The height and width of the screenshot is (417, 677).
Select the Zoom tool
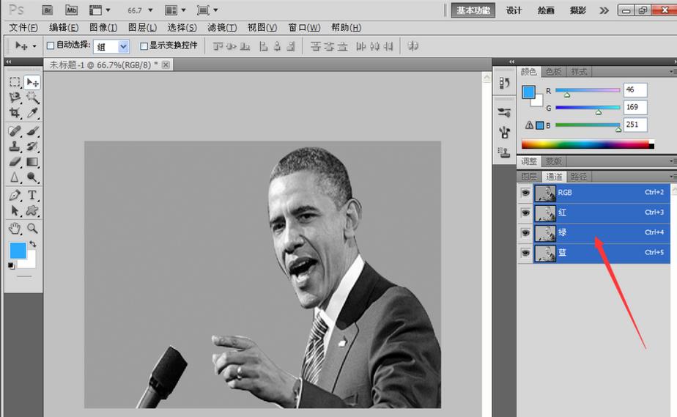point(32,229)
